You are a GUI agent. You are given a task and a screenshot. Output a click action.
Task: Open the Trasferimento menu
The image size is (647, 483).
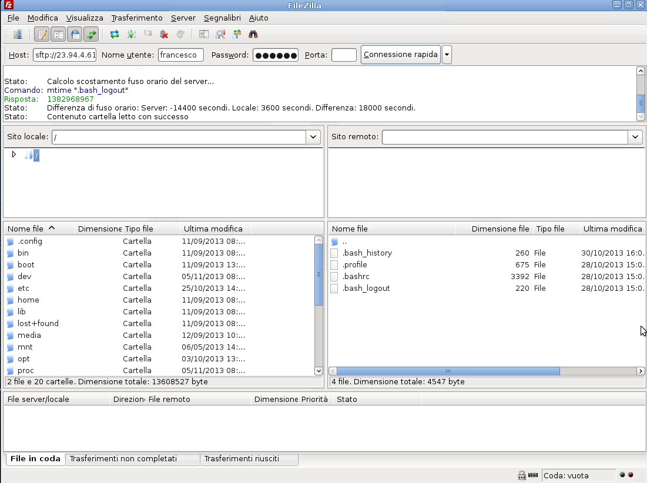pyautogui.click(x=137, y=18)
